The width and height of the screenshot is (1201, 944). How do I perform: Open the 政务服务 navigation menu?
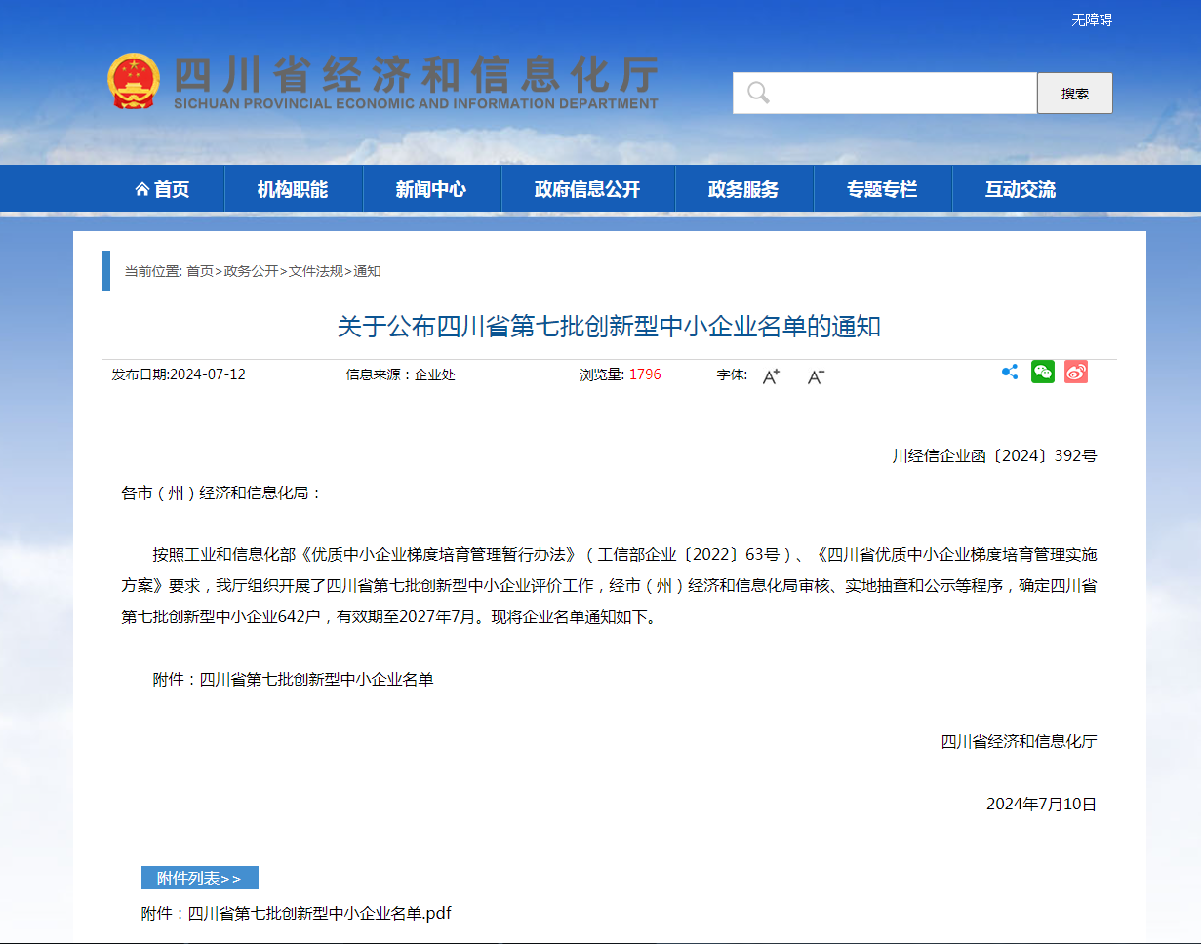pyautogui.click(x=744, y=188)
